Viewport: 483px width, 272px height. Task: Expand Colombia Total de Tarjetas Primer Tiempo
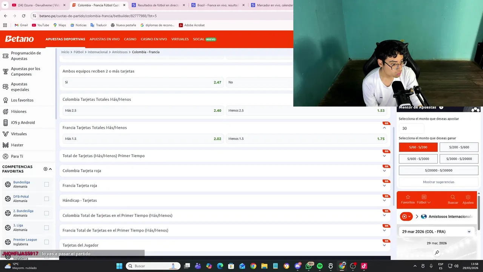[384, 215]
